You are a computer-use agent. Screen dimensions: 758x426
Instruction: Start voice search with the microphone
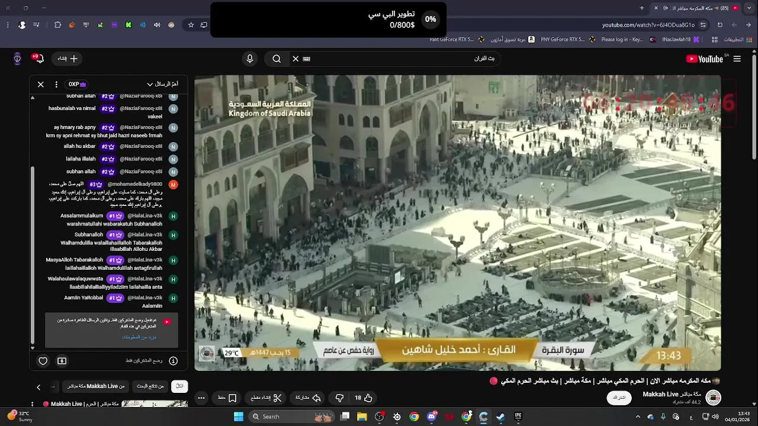[250, 59]
